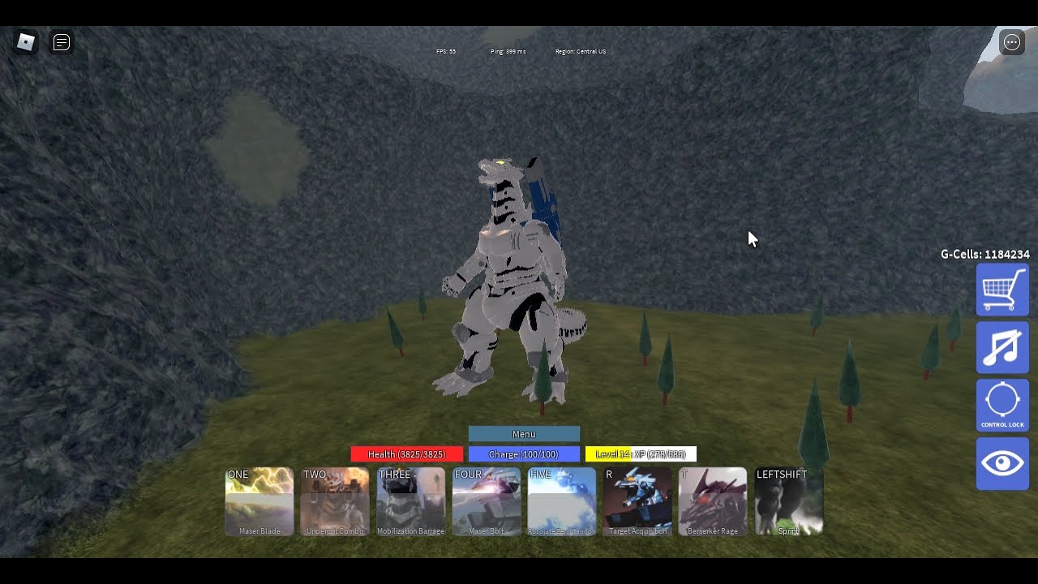The width and height of the screenshot is (1038, 584).
Task: Activate the Sprint ability slot
Action: tap(789, 501)
